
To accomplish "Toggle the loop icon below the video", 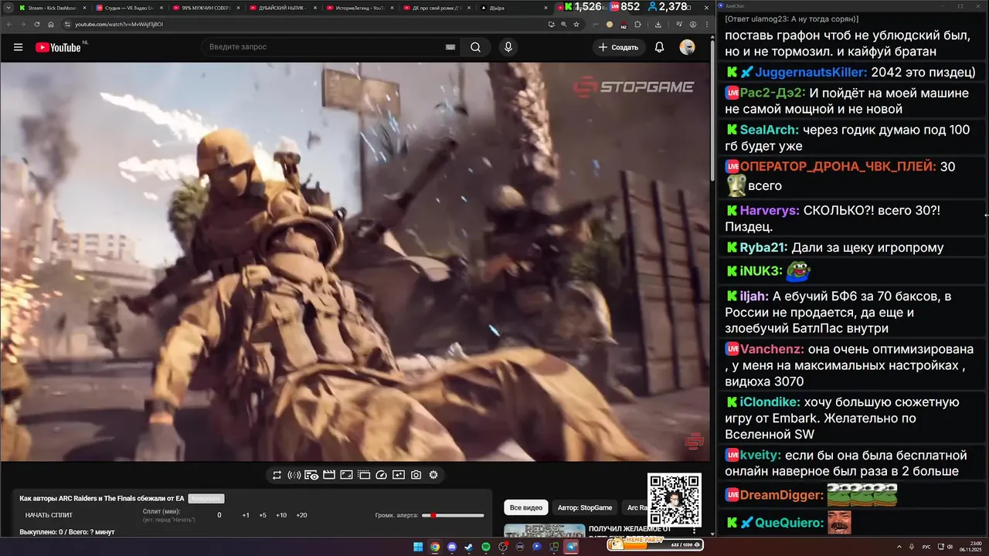I will [277, 475].
